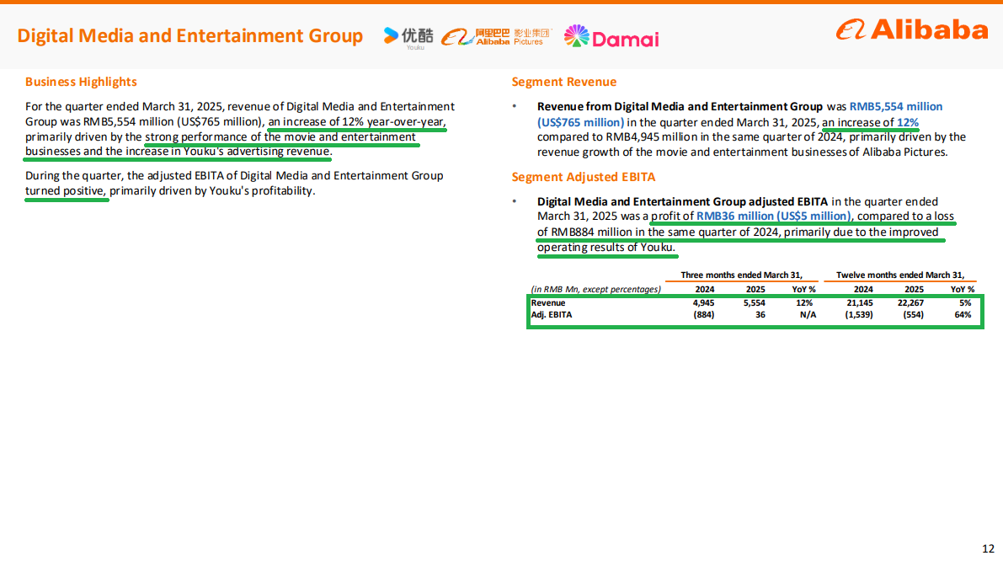Click the Youku logo in the header
Viewport: 1003px width, 561px height.
click(x=408, y=37)
